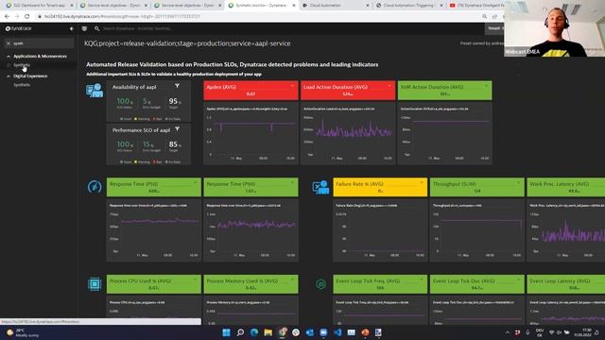
Task: Switch to the YouTube Dynatrace browser tab
Action: tap(476, 6)
